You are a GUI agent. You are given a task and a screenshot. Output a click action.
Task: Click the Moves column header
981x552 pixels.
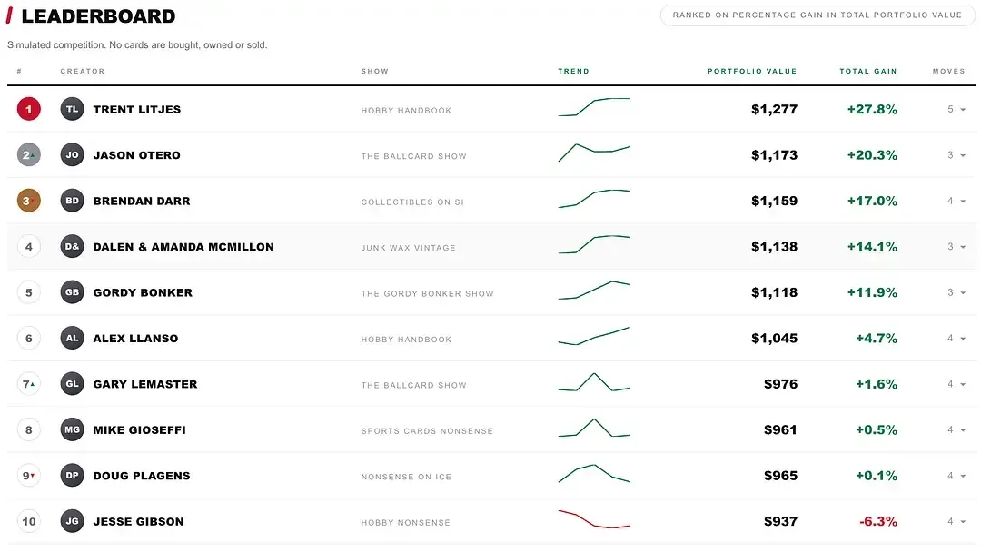(x=949, y=71)
